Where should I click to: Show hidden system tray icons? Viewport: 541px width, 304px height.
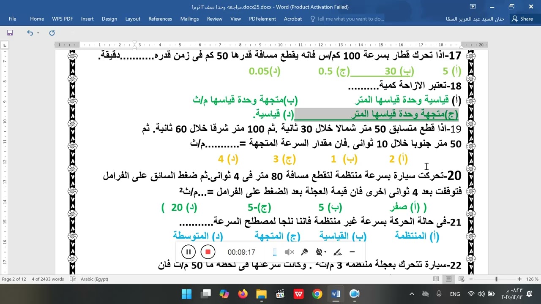coord(412,294)
